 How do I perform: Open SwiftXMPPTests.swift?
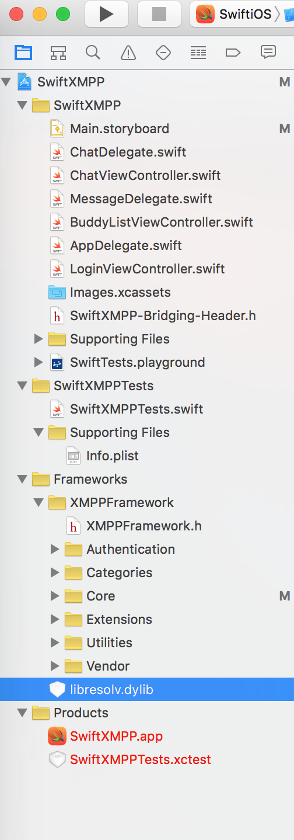click(x=136, y=409)
